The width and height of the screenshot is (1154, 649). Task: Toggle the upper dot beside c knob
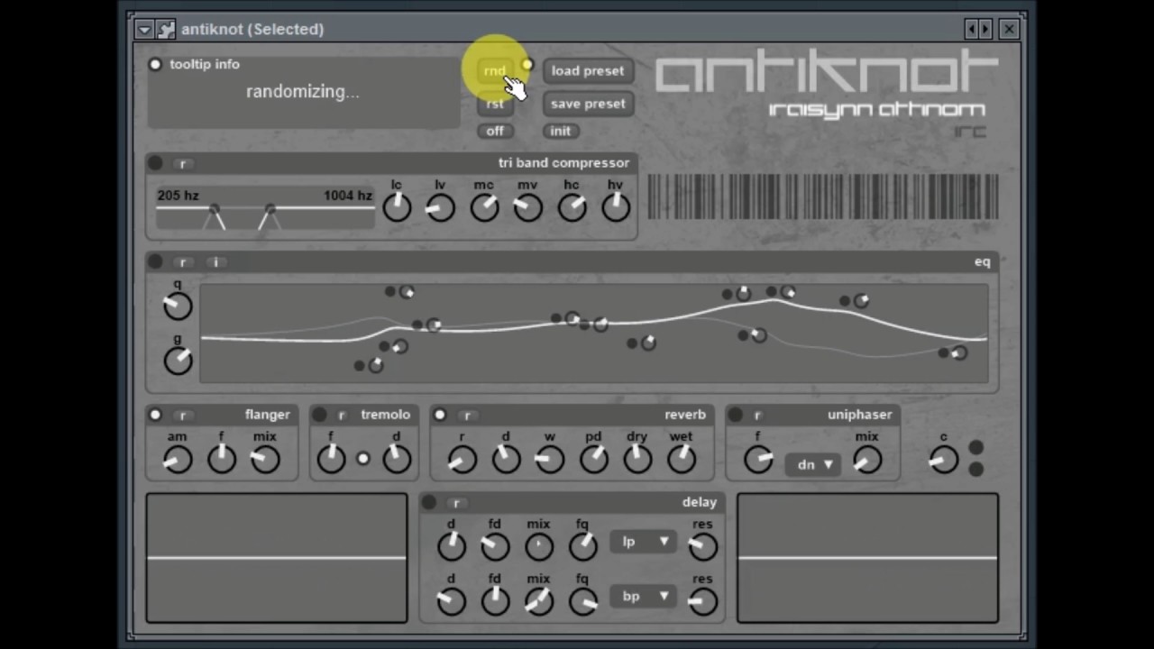976,448
